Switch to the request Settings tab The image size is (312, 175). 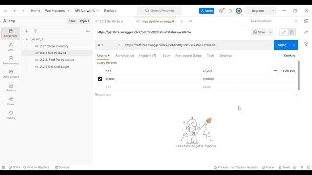pos(226,56)
